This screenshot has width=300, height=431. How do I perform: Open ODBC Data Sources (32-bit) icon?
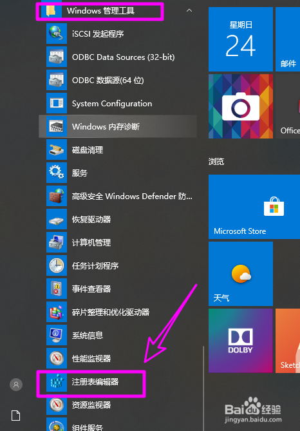(x=57, y=57)
